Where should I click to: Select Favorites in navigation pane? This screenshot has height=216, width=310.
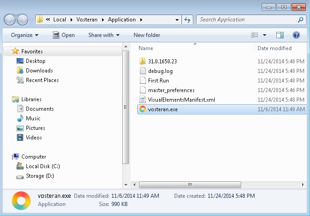62,51
